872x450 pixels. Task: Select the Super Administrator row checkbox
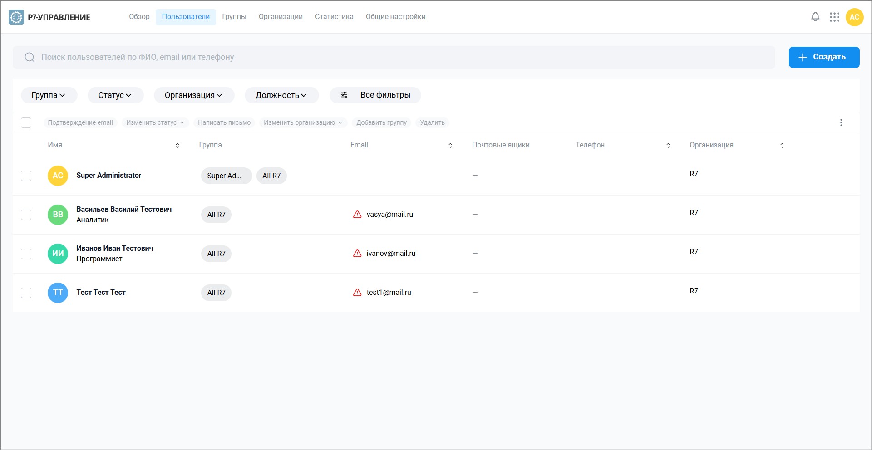[26, 176]
